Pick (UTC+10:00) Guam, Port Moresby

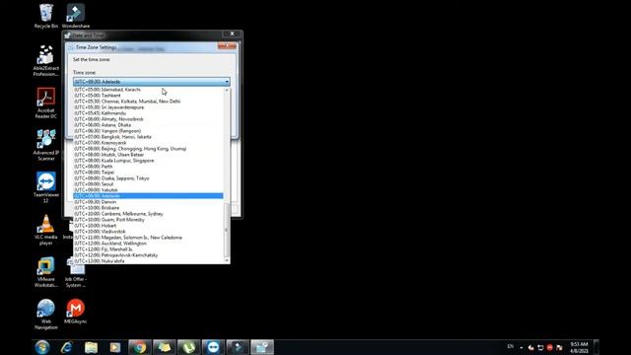(x=148, y=219)
